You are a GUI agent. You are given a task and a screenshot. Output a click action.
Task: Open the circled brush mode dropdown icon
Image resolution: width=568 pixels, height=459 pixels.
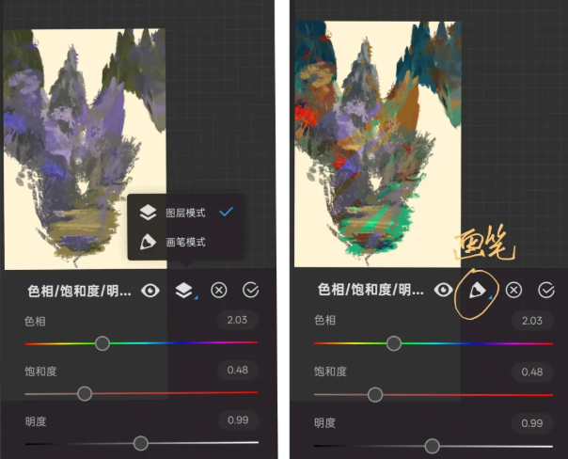pyautogui.click(x=478, y=290)
